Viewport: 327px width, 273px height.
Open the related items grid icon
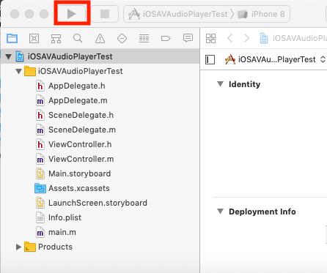(x=210, y=38)
